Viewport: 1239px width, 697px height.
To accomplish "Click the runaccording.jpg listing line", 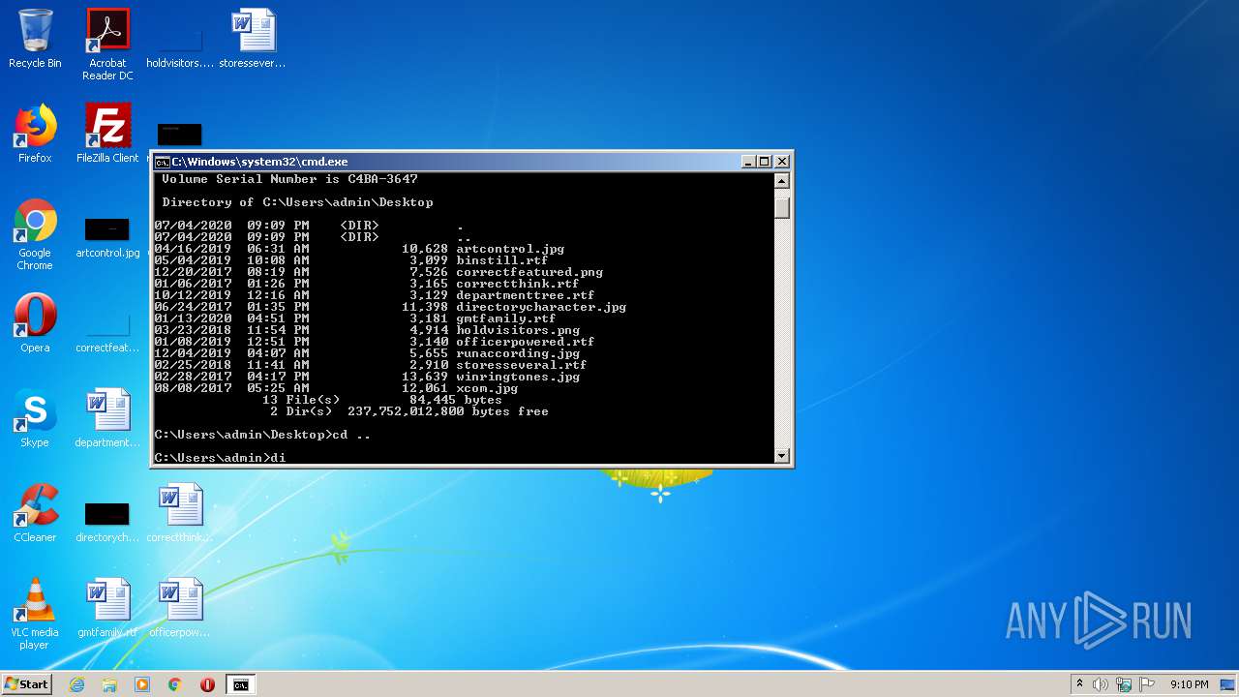I will click(367, 353).
